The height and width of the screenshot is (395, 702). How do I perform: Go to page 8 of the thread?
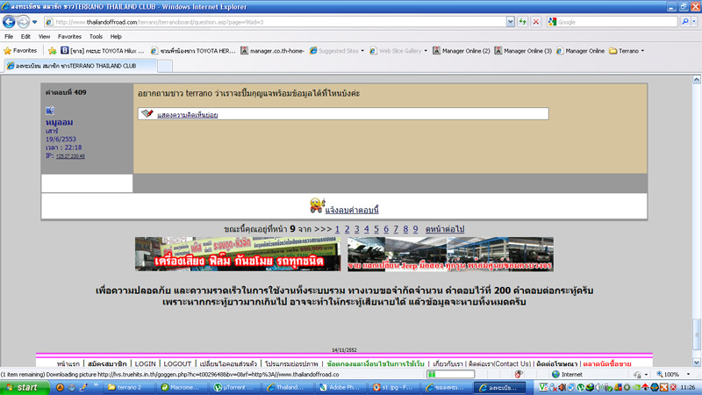tap(405, 229)
